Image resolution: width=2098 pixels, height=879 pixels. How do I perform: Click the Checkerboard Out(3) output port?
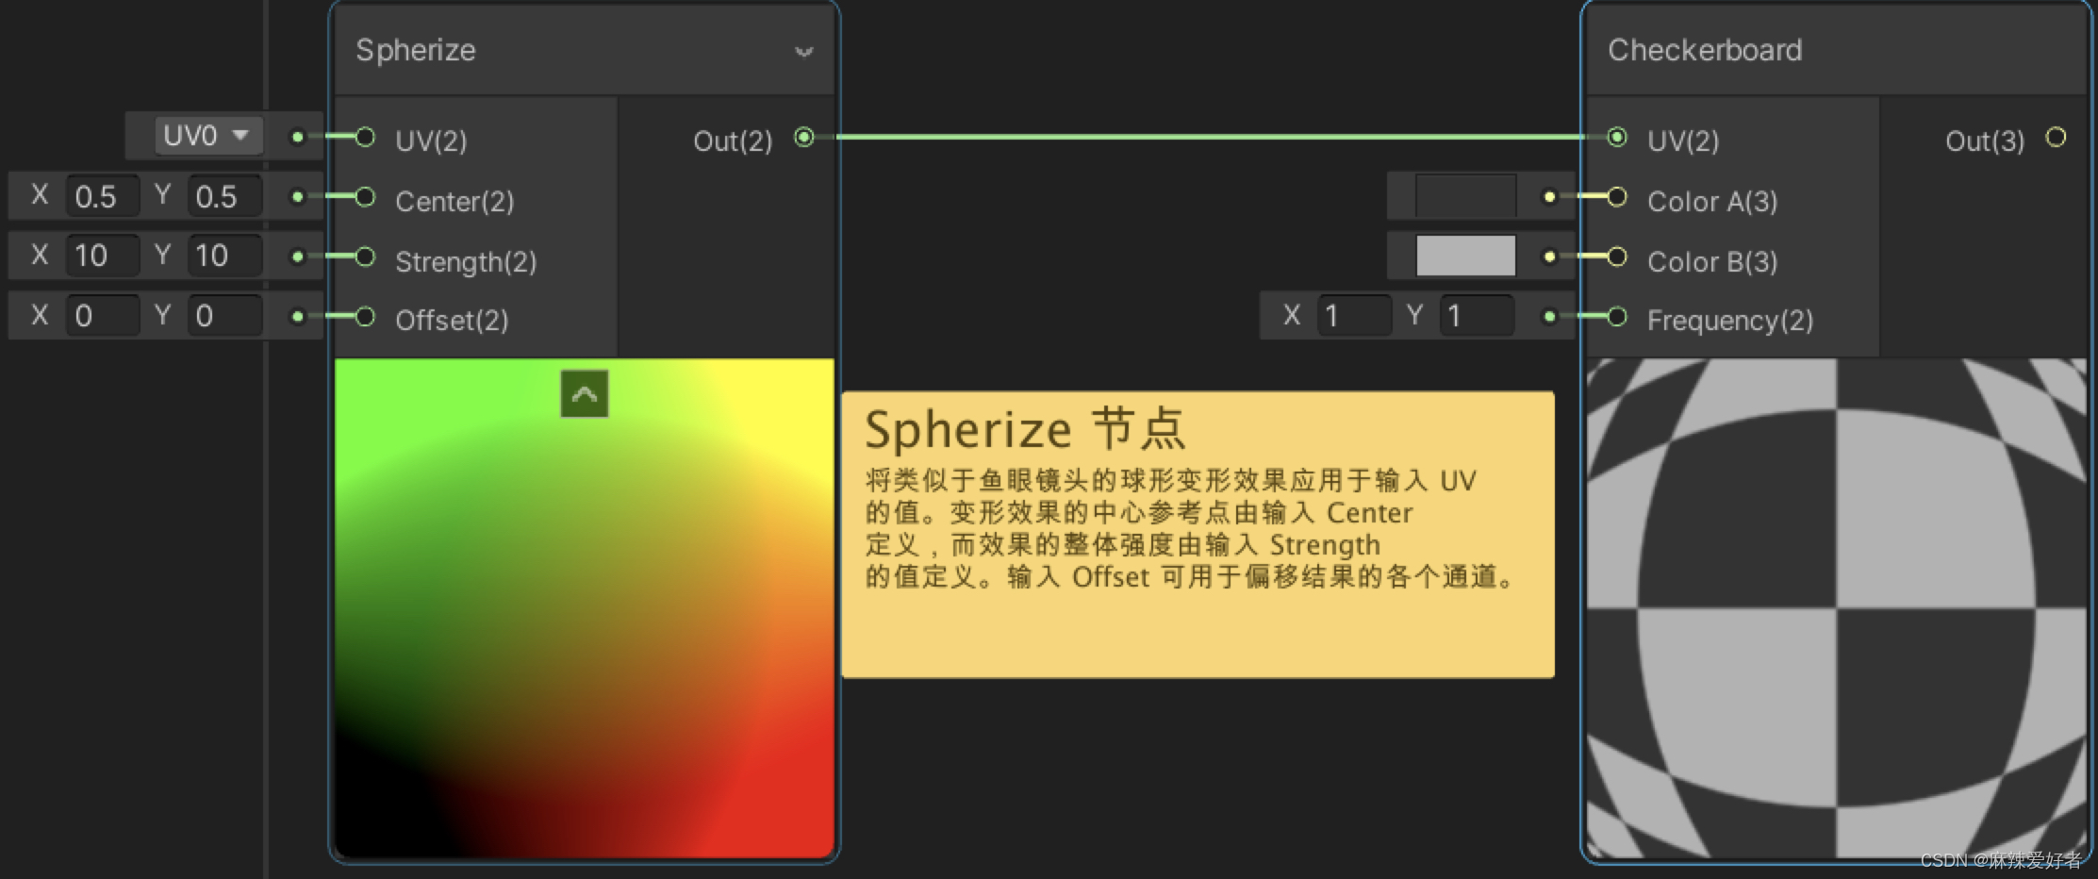click(2056, 138)
